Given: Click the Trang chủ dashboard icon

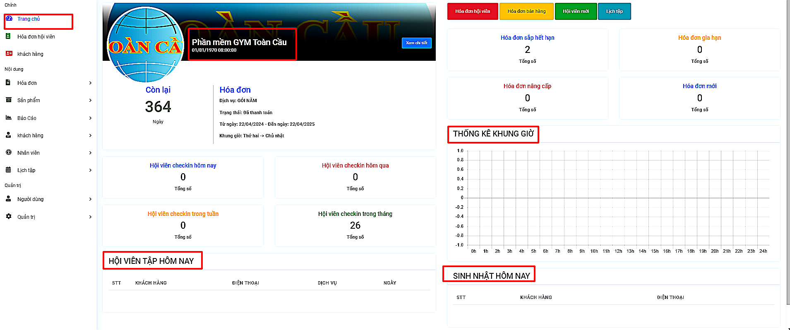Looking at the screenshot, I should pyautogui.click(x=9, y=19).
